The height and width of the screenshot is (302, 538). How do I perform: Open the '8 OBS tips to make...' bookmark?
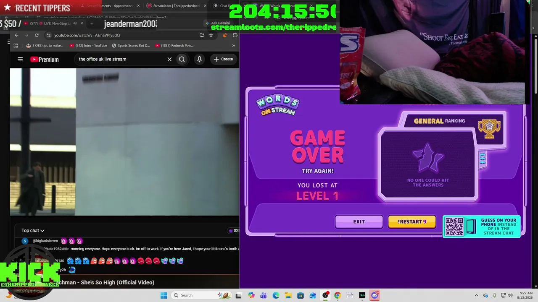(x=45, y=45)
